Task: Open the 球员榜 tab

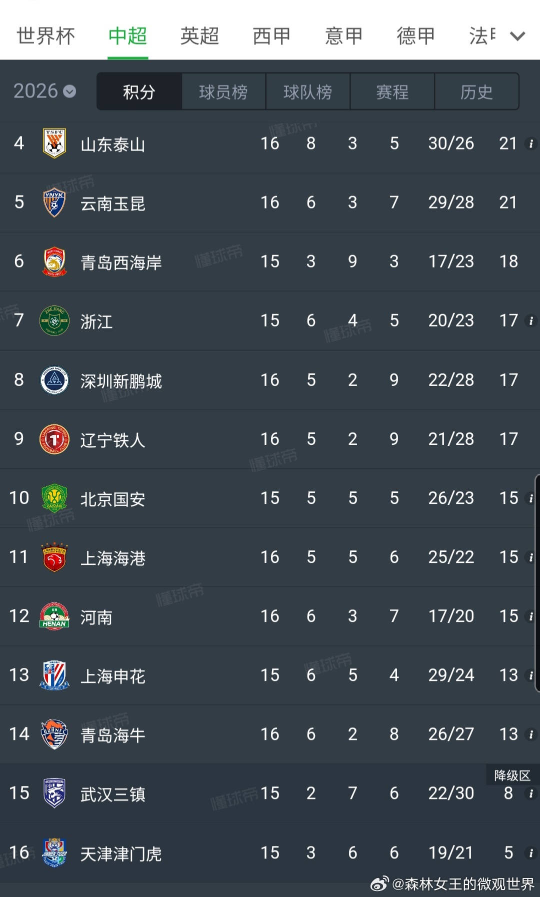Action: pyautogui.click(x=223, y=92)
